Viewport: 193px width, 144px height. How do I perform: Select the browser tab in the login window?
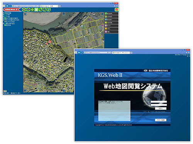point(121,53)
